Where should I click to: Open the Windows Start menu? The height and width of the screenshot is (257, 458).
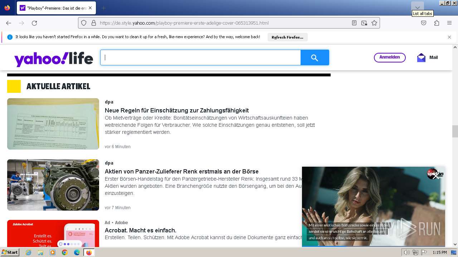tap(10, 252)
